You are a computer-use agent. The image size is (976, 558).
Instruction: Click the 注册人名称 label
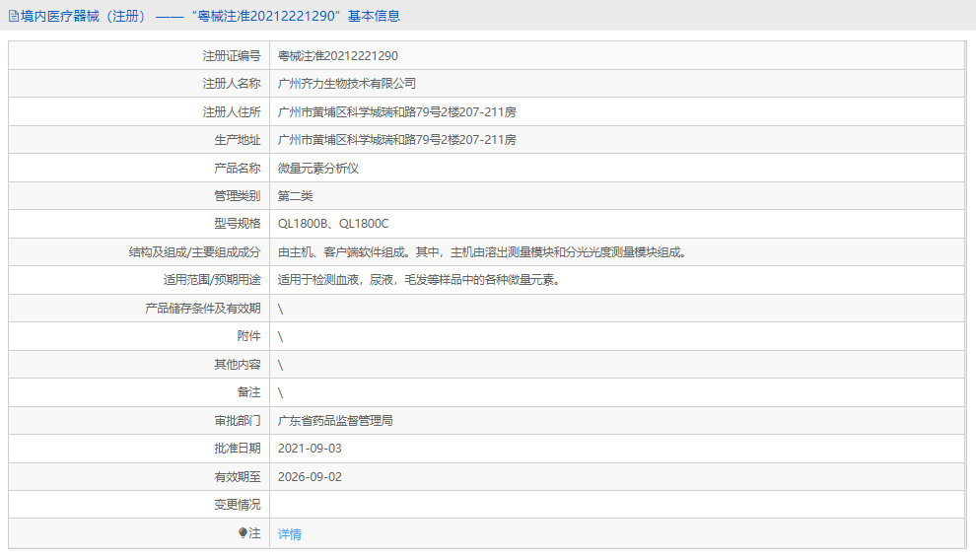tap(232, 84)
